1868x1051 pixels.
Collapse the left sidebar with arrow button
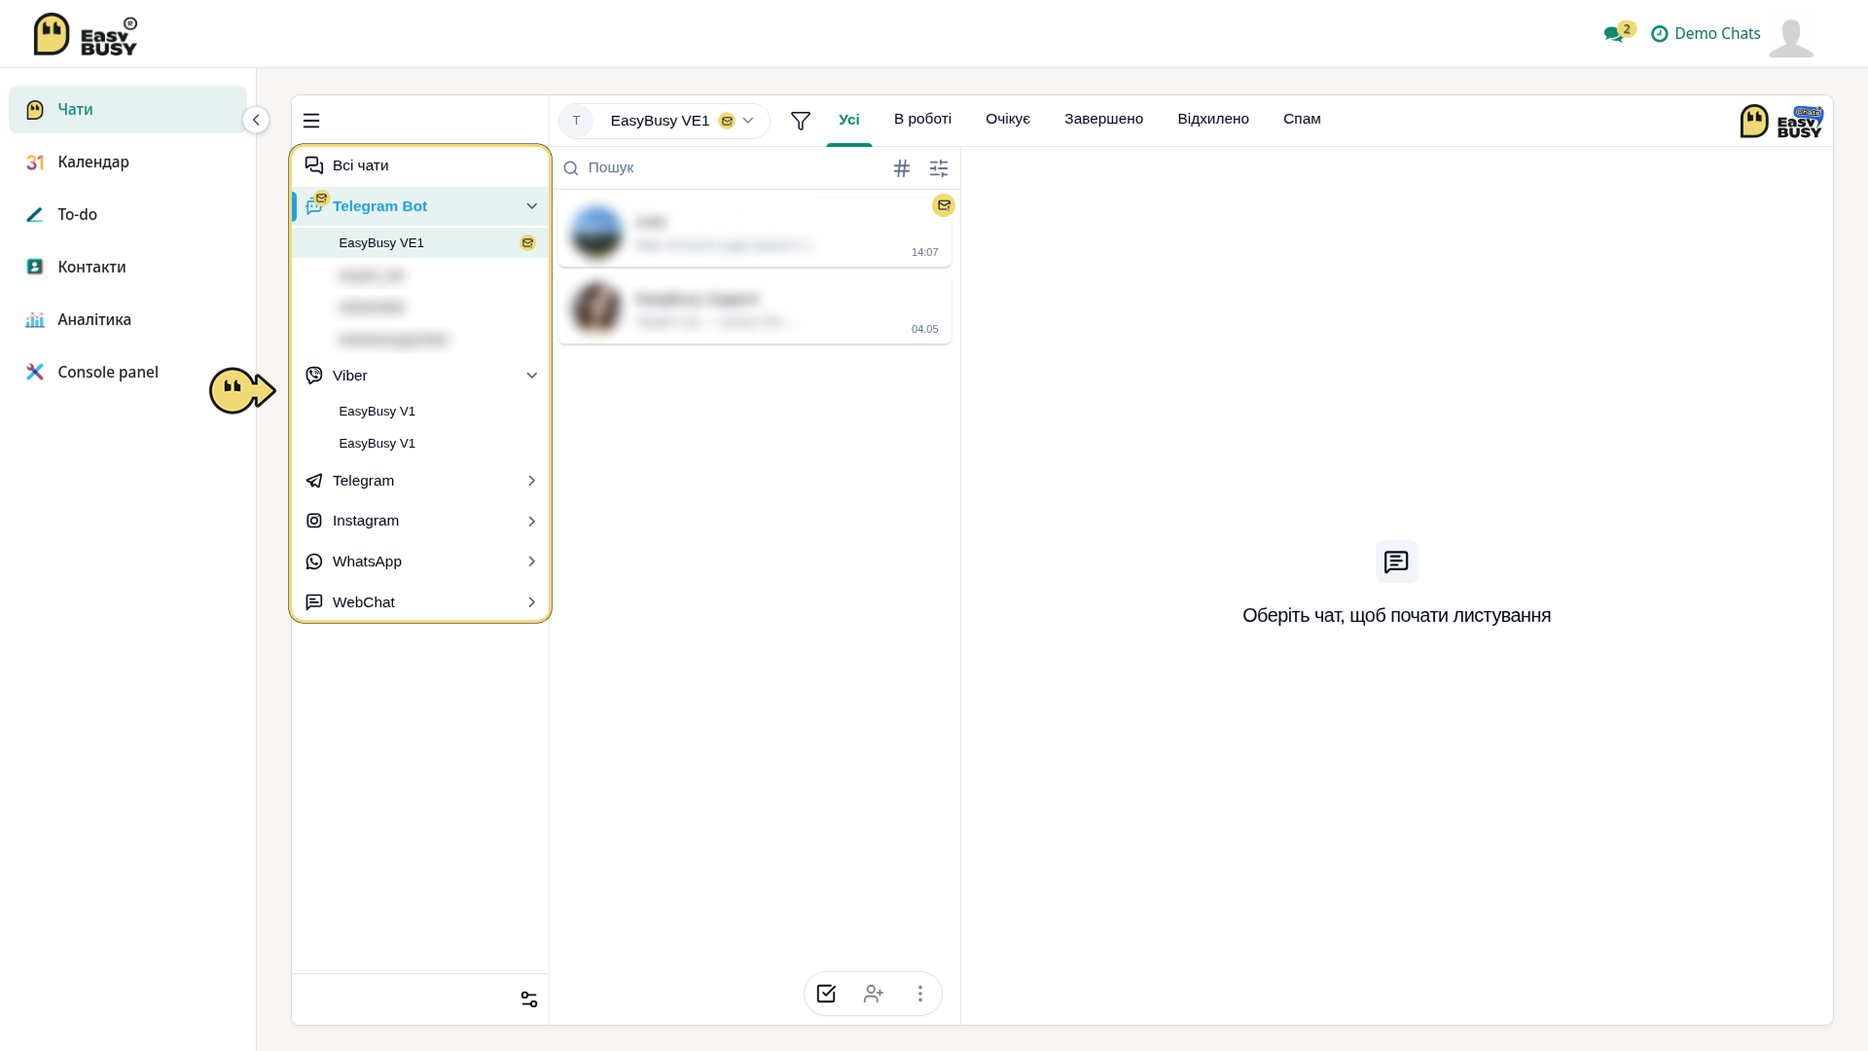click(256, 121)
